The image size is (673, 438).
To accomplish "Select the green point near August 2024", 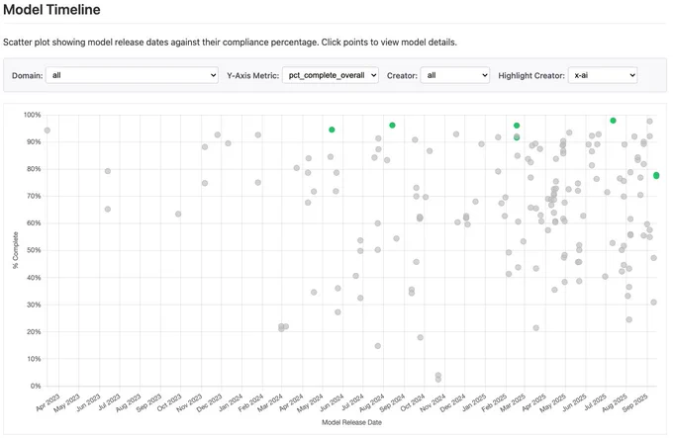I will click(393, 126).
